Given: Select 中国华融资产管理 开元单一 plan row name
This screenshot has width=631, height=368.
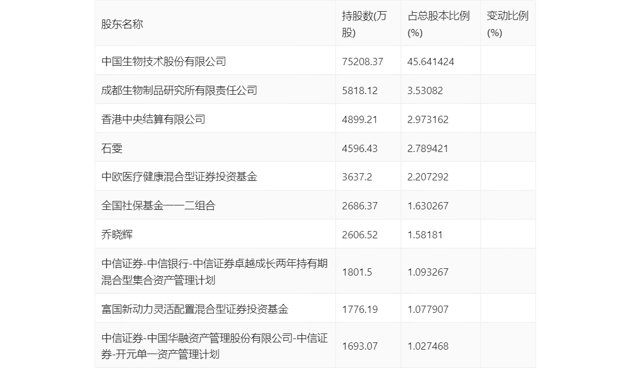Looking at the screenshot, I should (x=214, y=346).
